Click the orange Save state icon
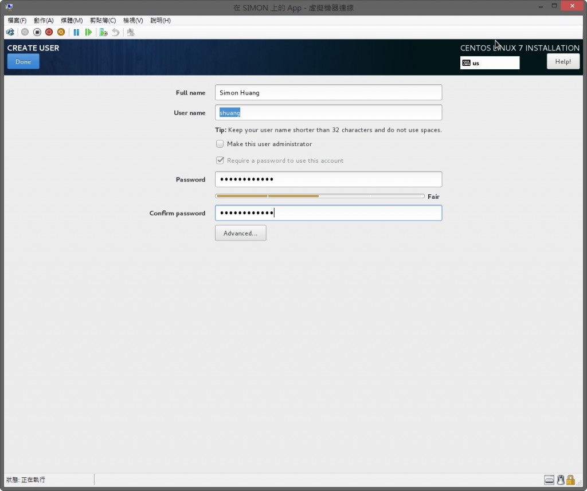 click(61, 32)
